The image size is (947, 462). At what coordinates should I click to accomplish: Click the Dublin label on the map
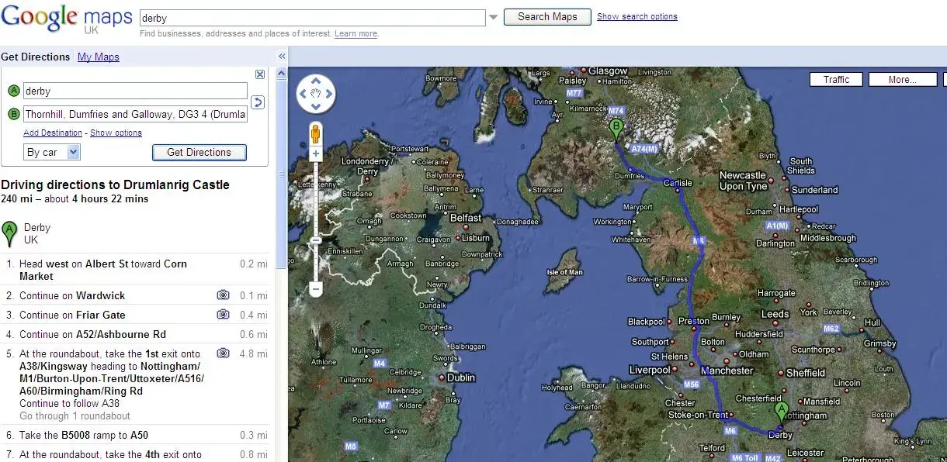tap(461, 378)
